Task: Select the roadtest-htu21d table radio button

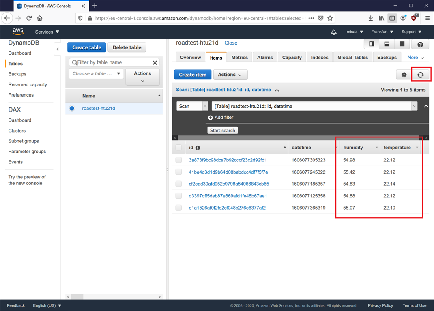Action: tap(72, 108)
